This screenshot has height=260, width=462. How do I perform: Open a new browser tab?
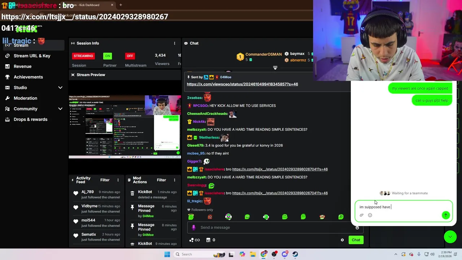pyautogui.click(x=121, y=5)
